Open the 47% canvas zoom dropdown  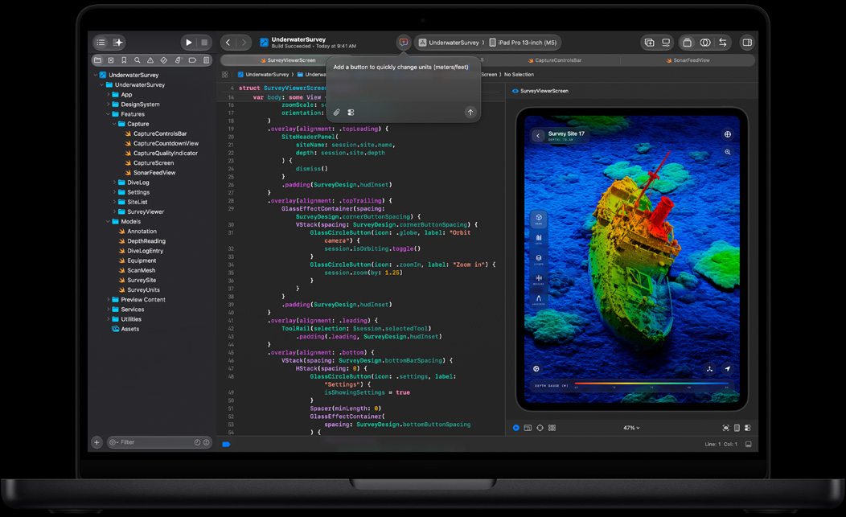[631, 428]
